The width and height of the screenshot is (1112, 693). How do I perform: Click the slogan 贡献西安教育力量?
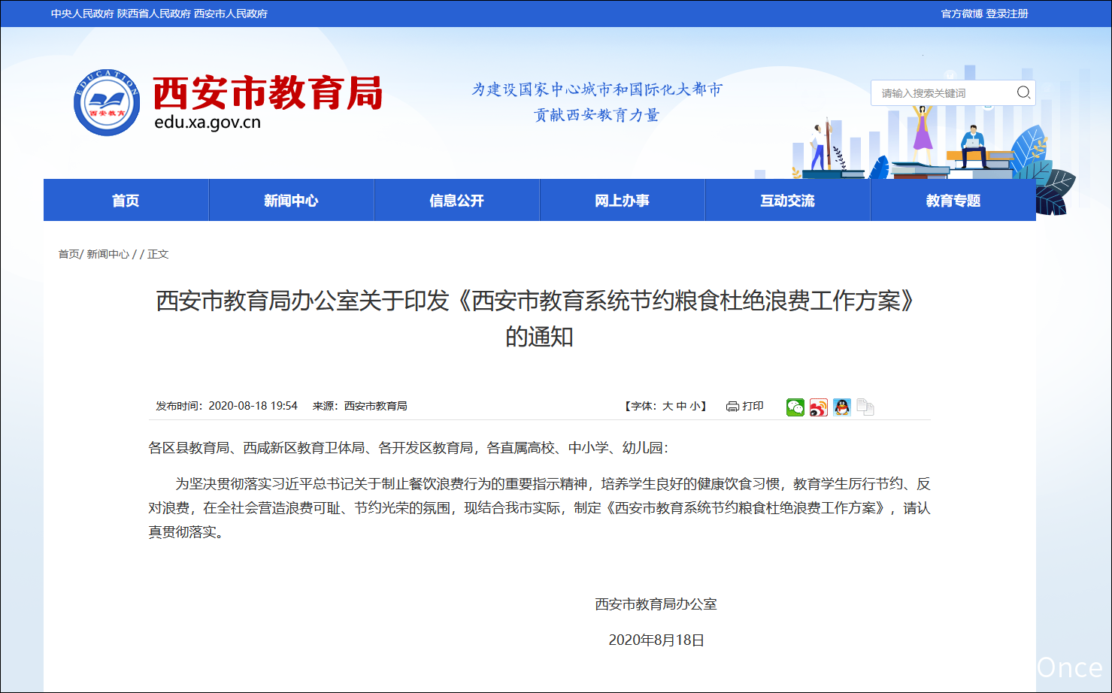596,115
